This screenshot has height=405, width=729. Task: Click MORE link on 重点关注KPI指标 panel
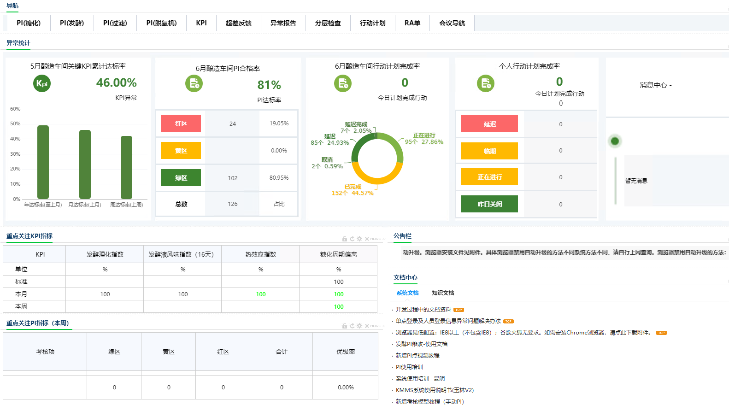[x=378, y=239]
